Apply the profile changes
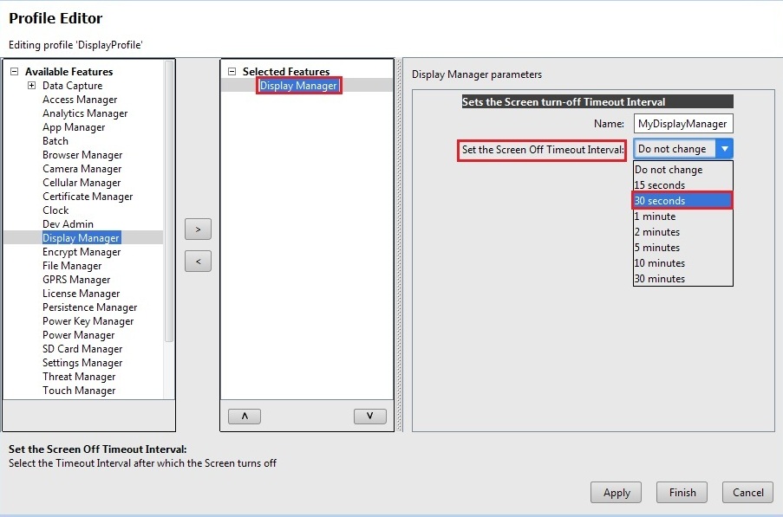 tap(616, 492)
